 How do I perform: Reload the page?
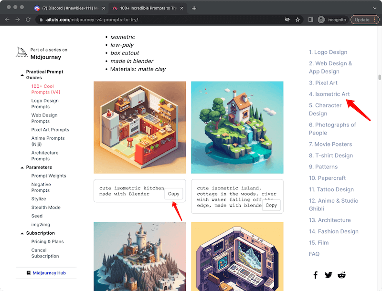point(29,20)
